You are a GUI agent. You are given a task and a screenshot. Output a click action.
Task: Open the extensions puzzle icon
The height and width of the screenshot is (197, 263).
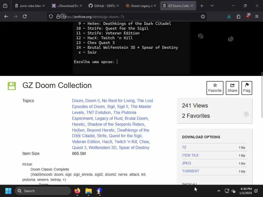(x=238, y=16)
